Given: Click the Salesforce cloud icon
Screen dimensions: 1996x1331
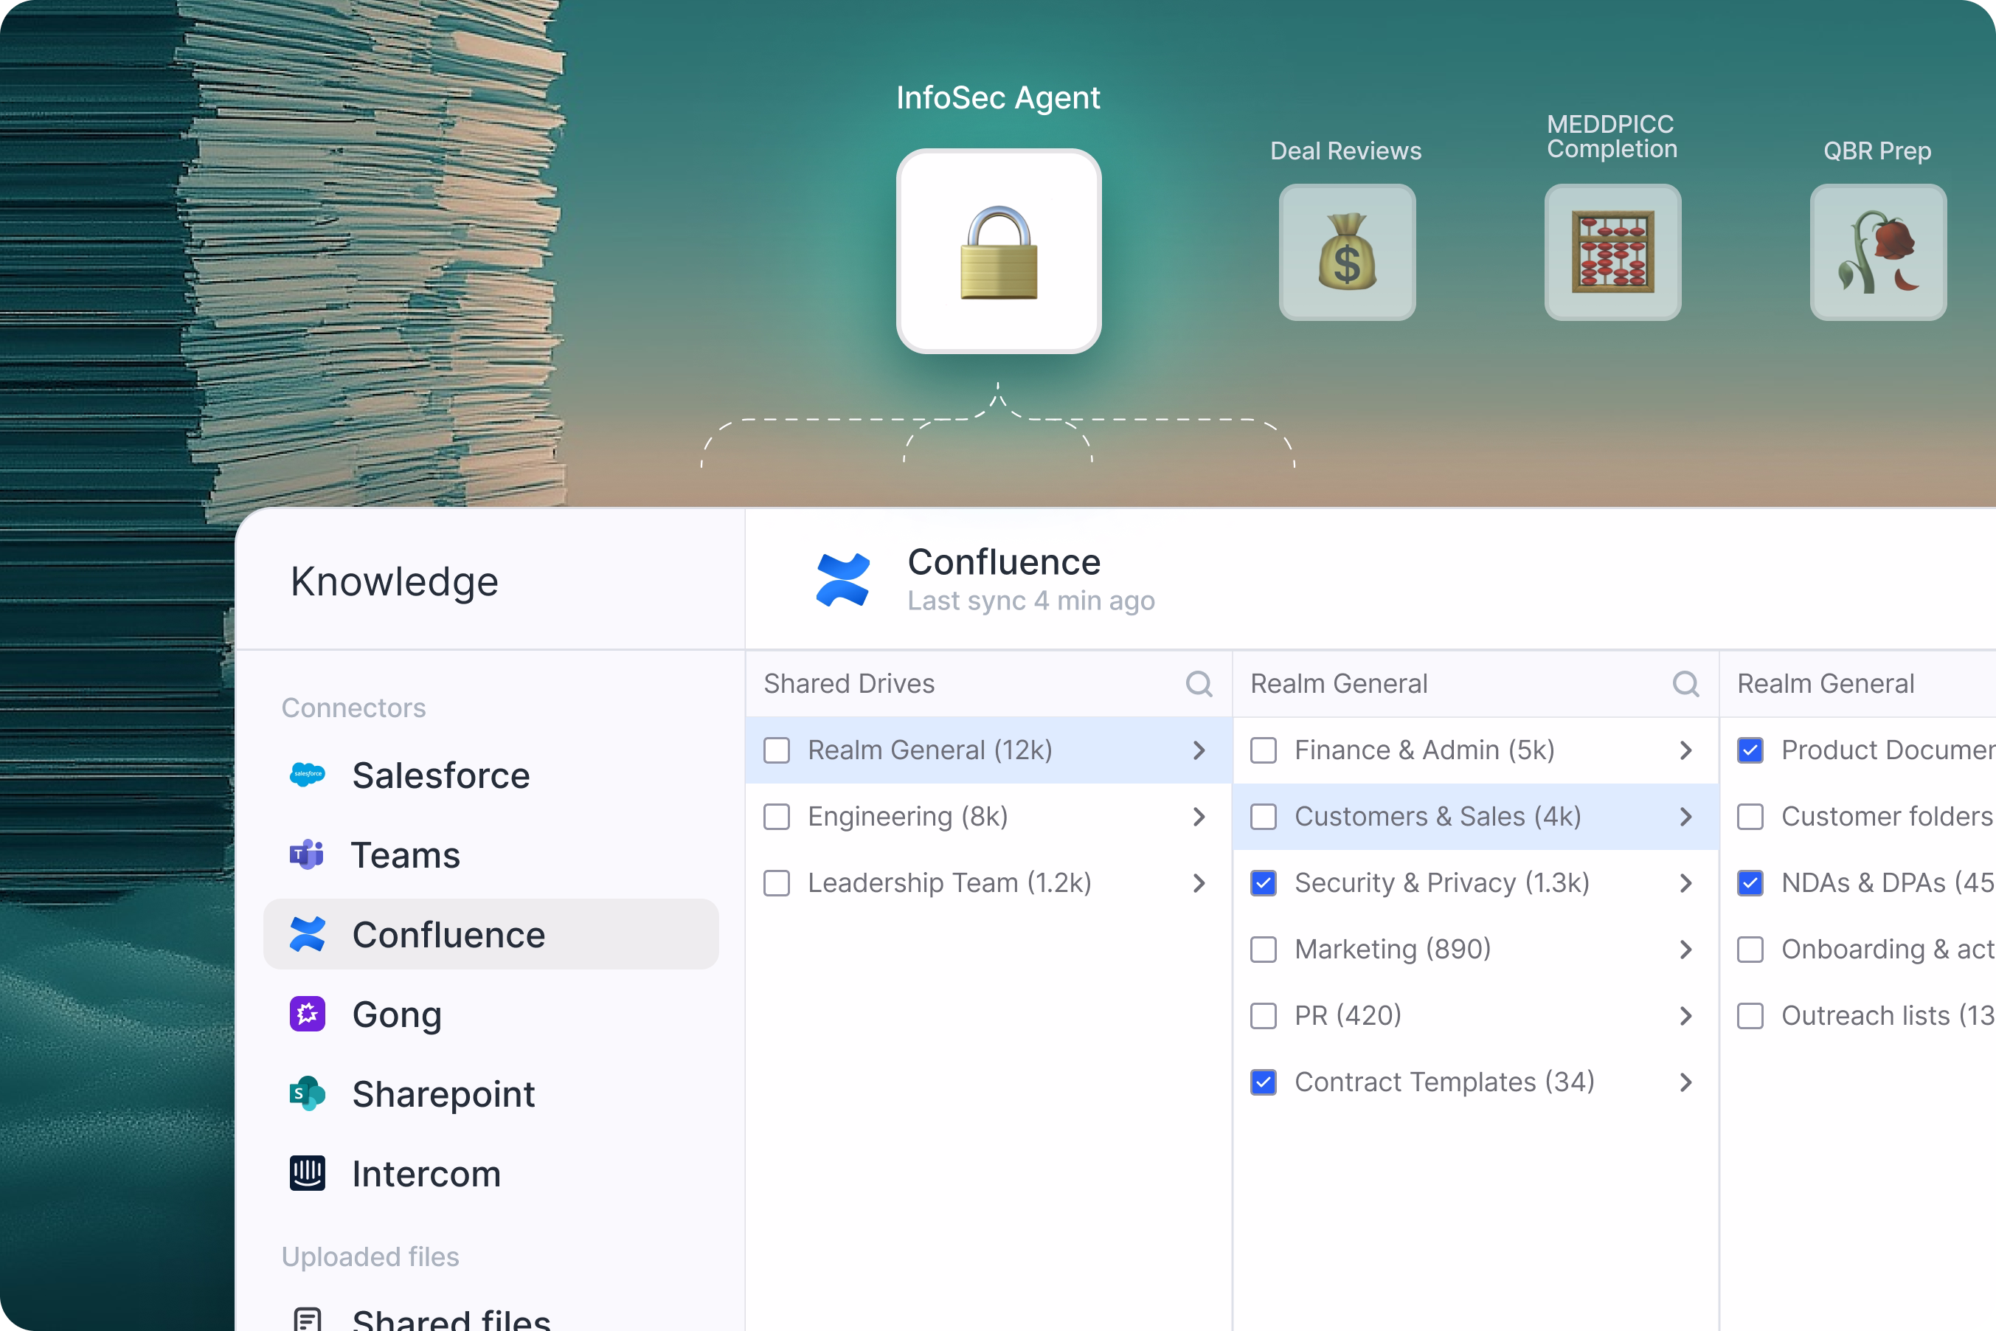Looking at the screenshot, I should [307, 774].
